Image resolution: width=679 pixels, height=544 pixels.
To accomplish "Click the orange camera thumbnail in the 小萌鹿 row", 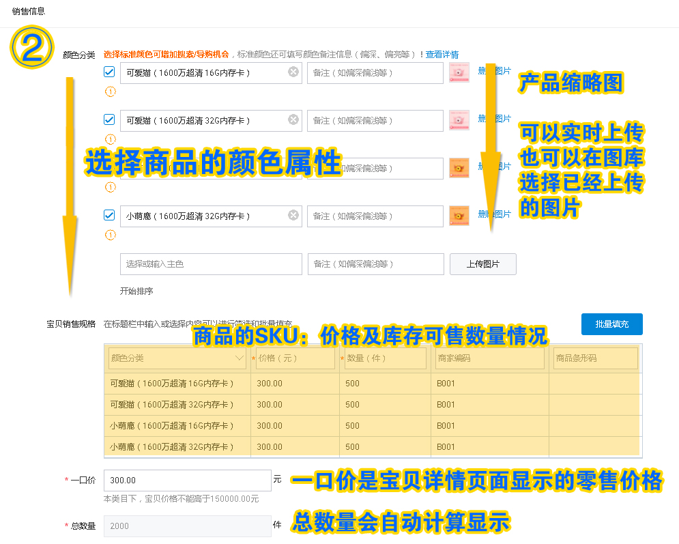I will coord(459,215).
